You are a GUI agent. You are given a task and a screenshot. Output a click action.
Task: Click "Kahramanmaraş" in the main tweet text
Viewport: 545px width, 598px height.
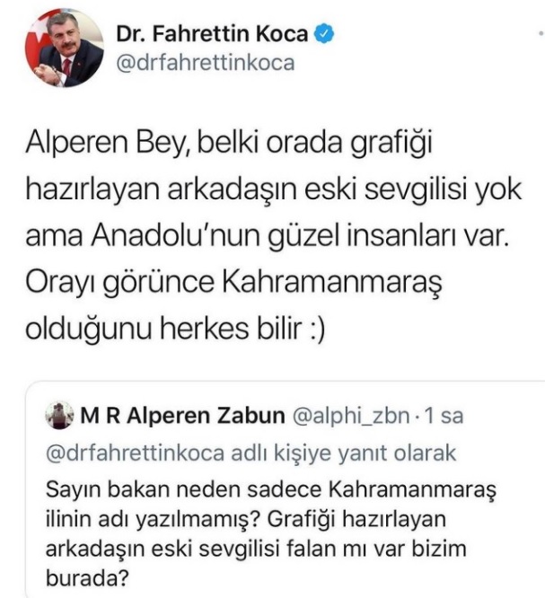point(332,284)
